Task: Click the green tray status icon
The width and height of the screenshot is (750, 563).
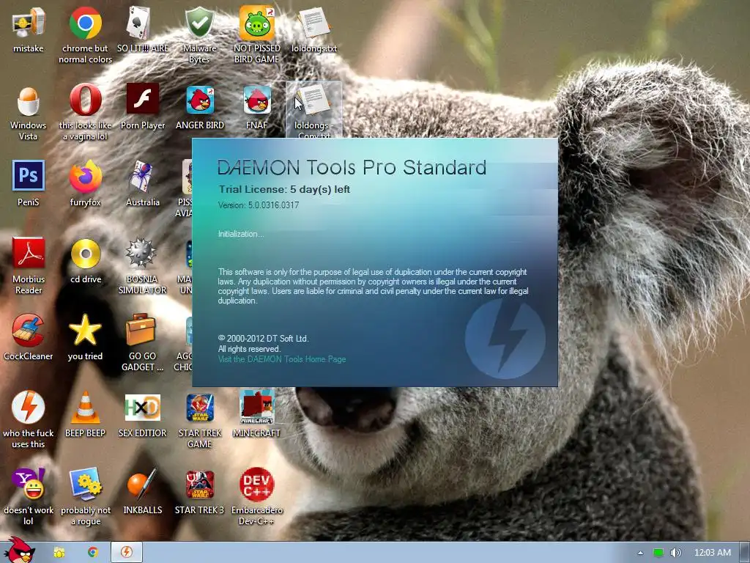Action: (x=658, y=553)
